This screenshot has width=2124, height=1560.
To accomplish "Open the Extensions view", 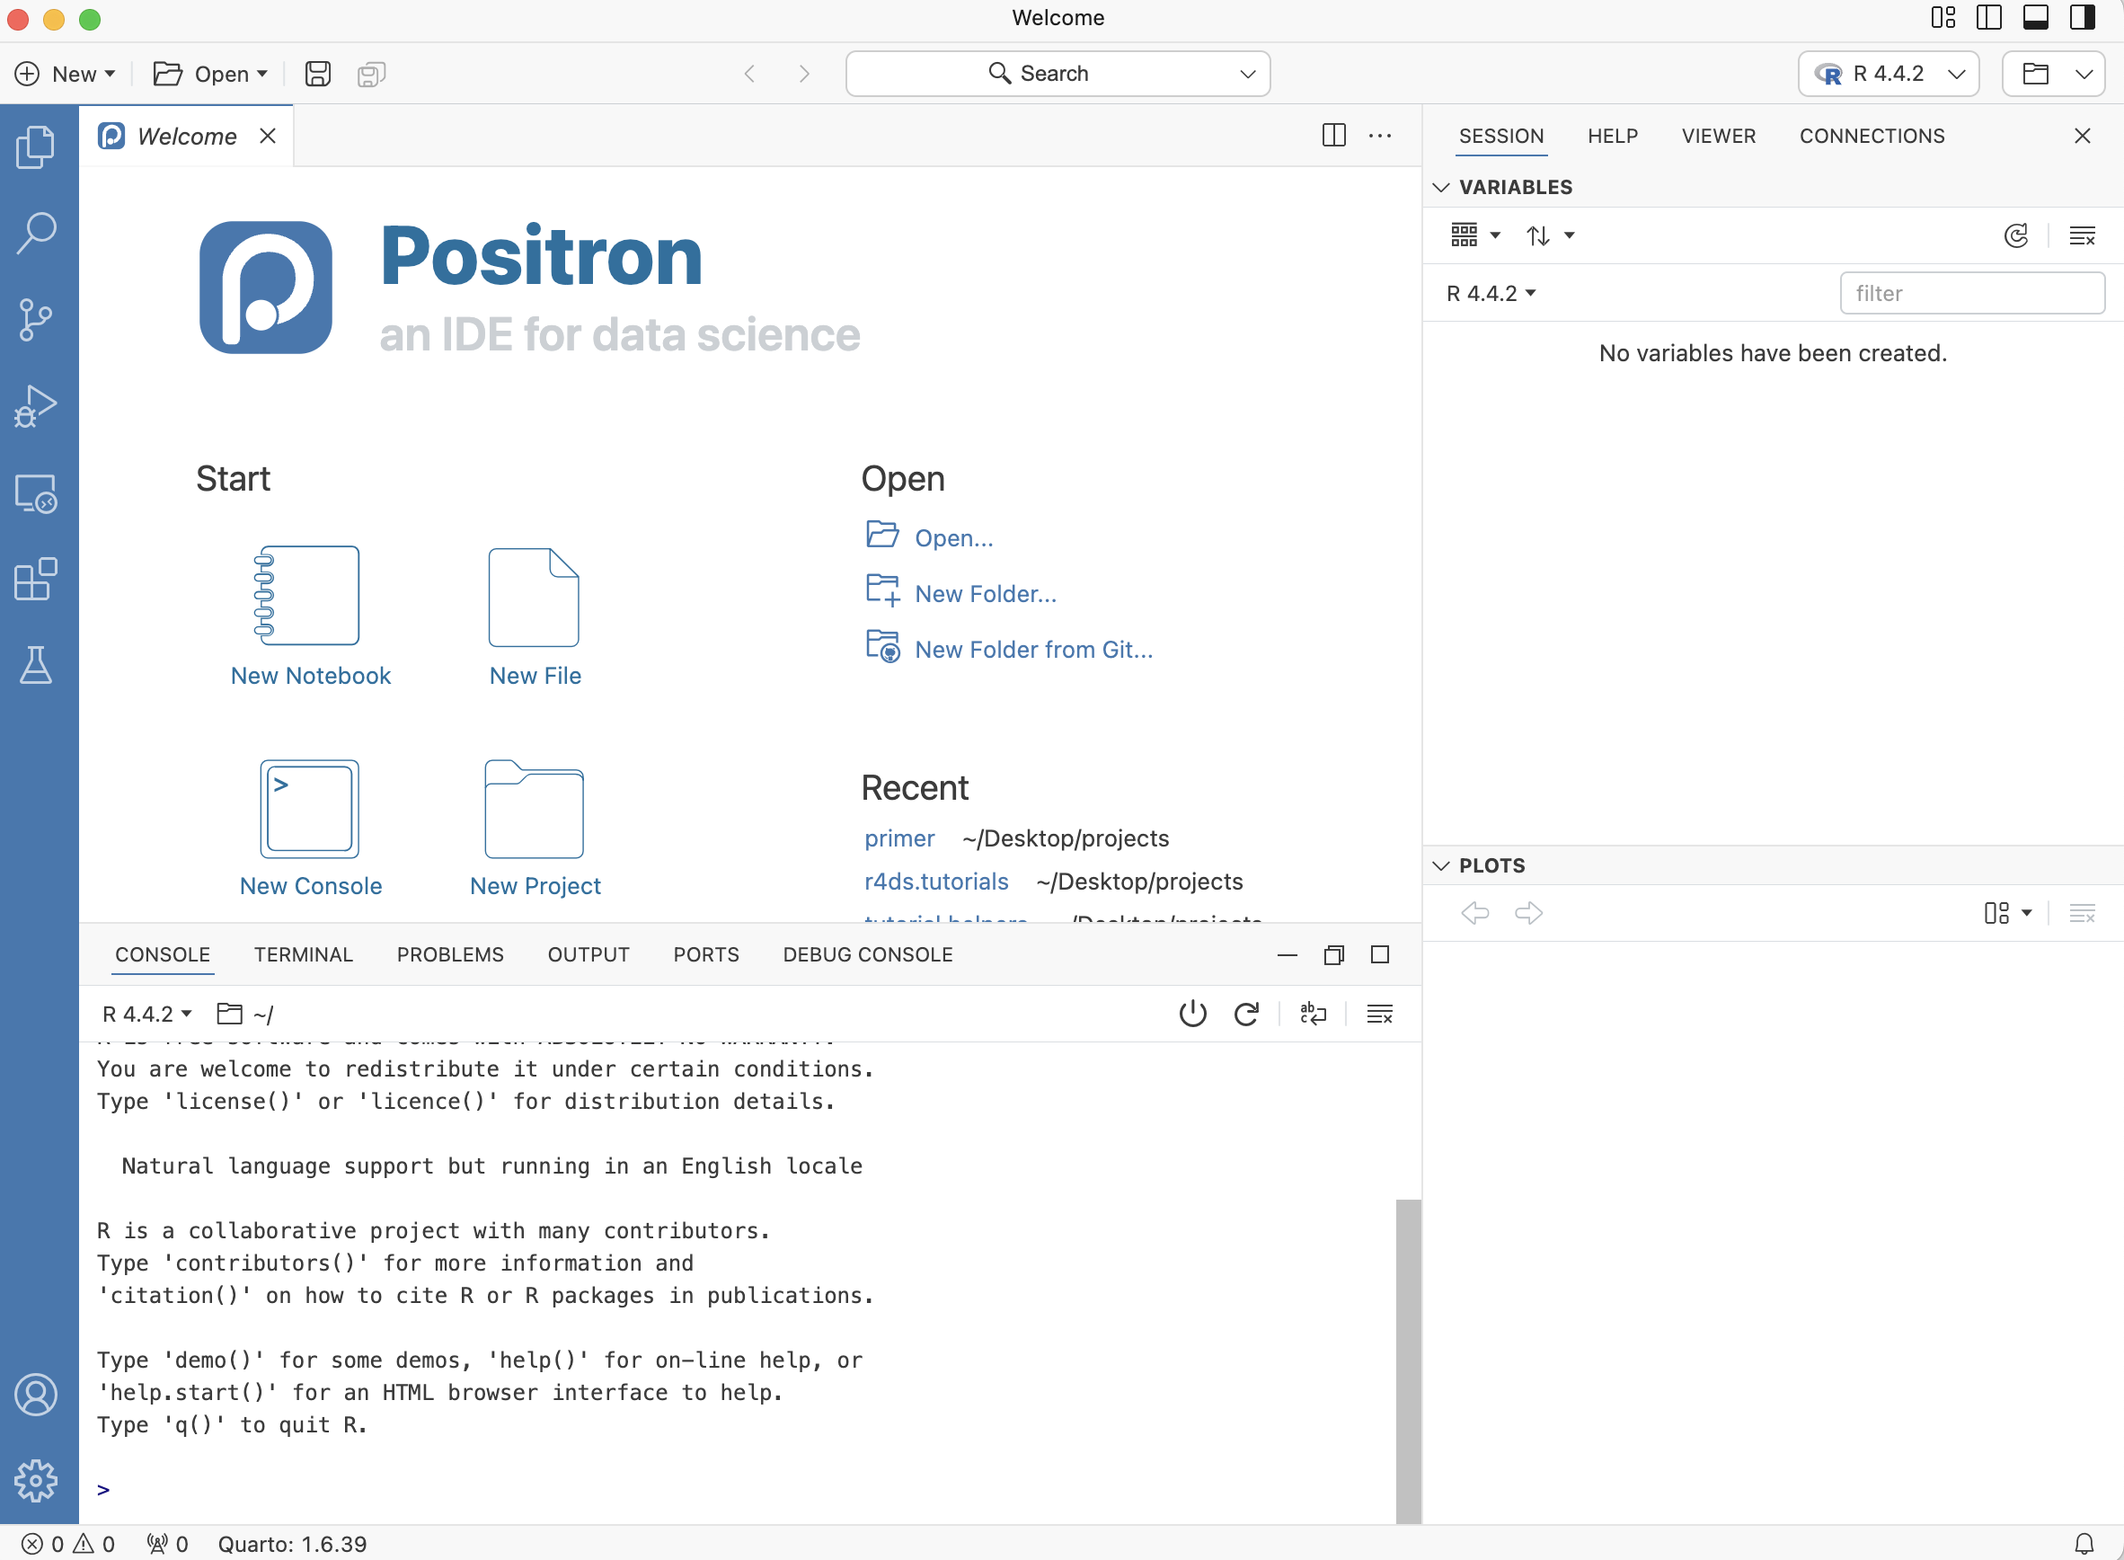I will point(37,579).
